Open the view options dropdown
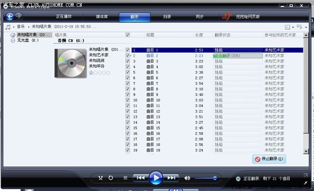This screenshot has width=314, height=191. [293, 27]
